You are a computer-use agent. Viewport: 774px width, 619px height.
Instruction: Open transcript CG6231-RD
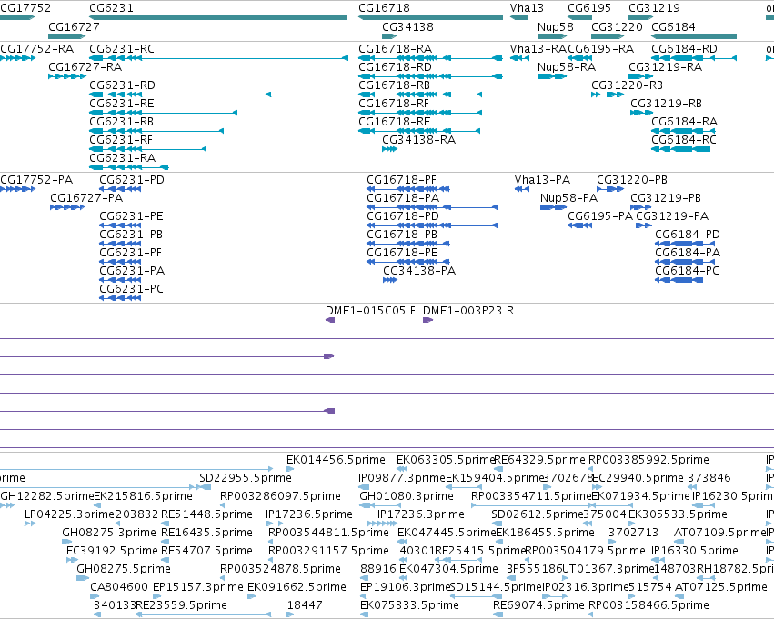point(123,85)
